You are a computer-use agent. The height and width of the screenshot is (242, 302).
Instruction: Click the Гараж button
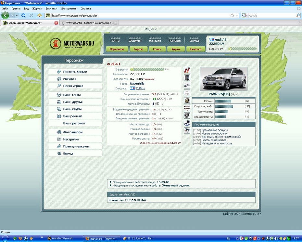tap(138, 49)
